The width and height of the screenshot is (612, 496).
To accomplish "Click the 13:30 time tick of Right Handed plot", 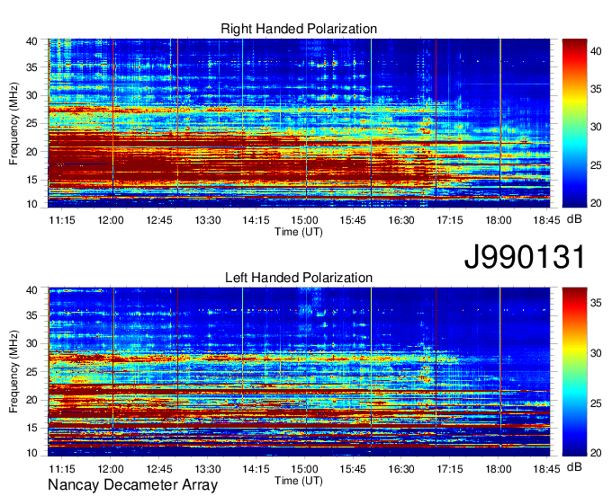I will pos(208,220).
